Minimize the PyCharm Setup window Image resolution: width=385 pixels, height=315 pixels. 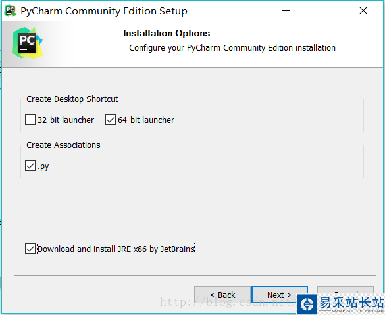click(x=286, y=11)
